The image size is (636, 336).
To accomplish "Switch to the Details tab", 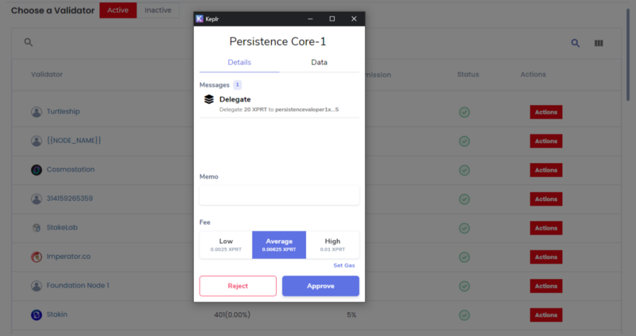I will pos(239,63).
